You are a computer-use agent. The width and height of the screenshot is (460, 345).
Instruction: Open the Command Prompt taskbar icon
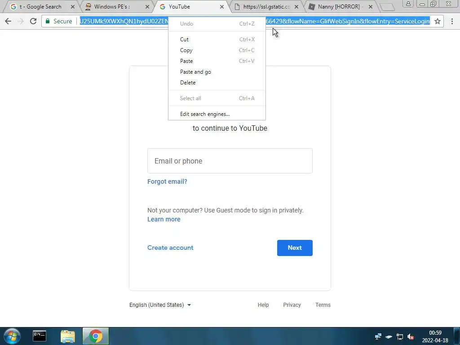(40, 336)
